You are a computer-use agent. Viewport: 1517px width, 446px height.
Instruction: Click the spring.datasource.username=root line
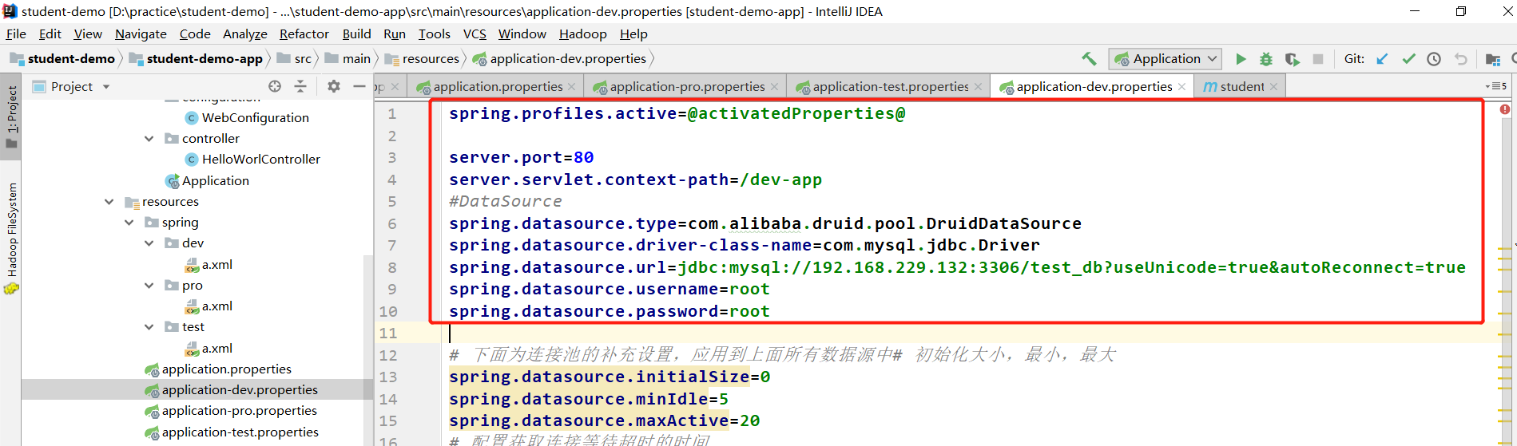[609, 289]
